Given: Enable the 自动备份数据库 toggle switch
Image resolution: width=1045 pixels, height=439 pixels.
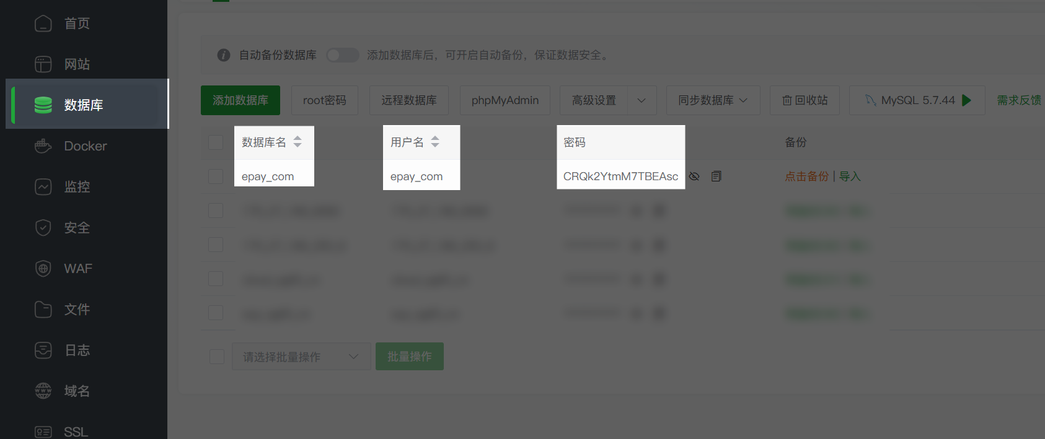Looking at the screenshot, I should tap(342, 55).
